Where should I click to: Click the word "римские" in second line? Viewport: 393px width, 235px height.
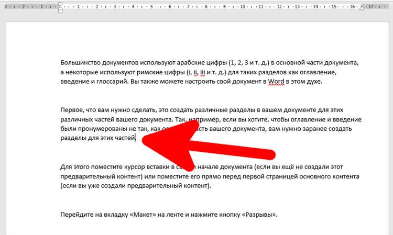150,72
